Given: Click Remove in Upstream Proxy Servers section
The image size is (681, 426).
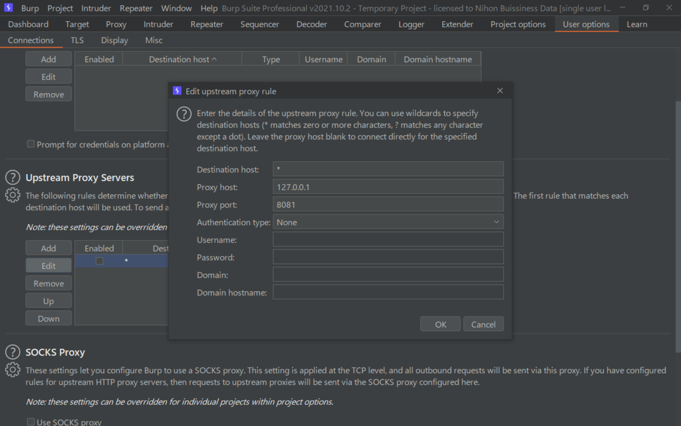Looking at the screenshot, I should point(49,283).
